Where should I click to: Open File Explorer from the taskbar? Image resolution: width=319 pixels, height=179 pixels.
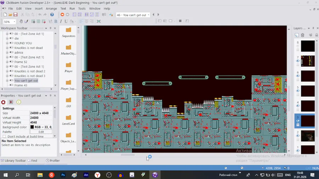(40, 175)
